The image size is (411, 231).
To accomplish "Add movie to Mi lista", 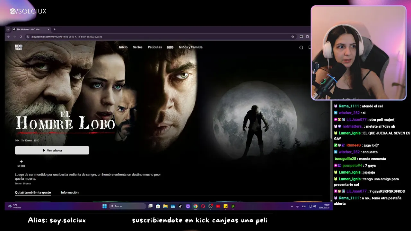I will (21, 163).
